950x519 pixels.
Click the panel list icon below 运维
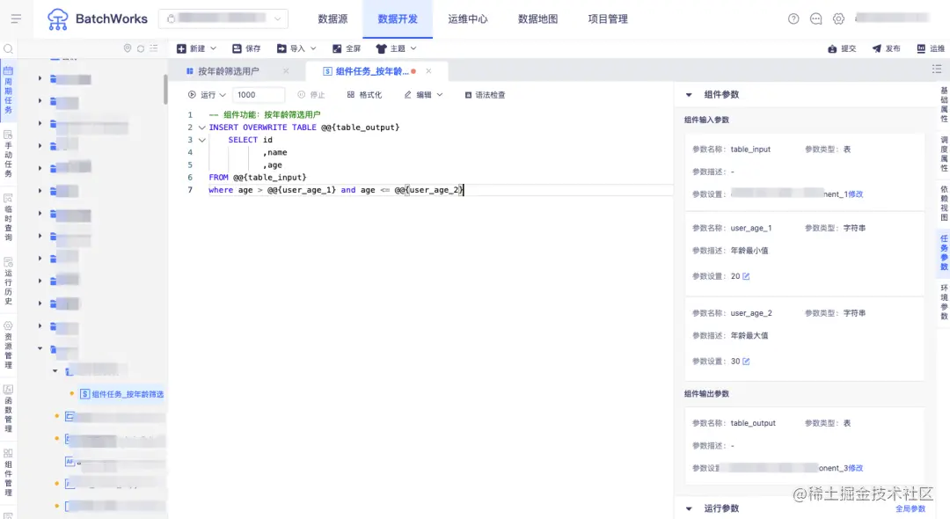pyautogui.click(x=937, y=69)
